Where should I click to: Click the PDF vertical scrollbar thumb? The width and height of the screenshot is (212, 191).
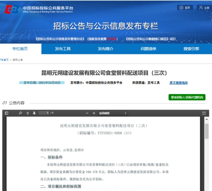(207, 131)
